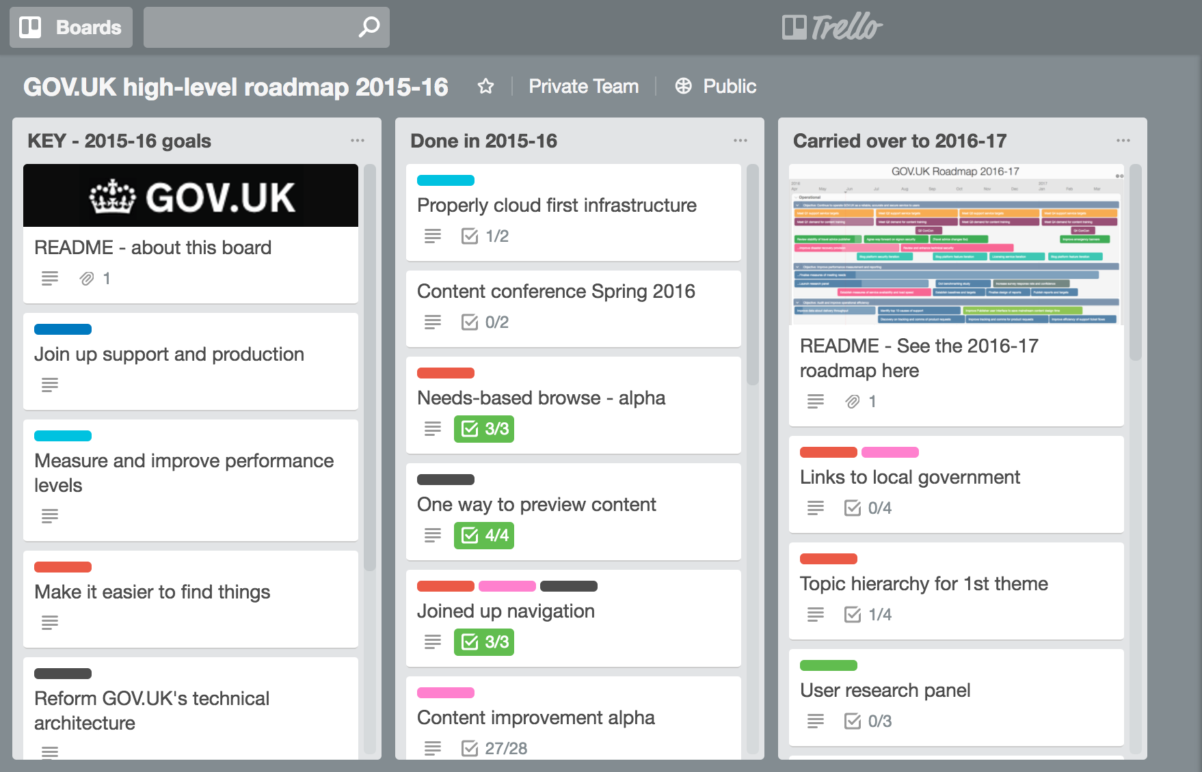Image resolution: width=1202 pixels, height=772 pixels.
Task: Click attachment paperclip on README about this board
Action: pos(87,279)
